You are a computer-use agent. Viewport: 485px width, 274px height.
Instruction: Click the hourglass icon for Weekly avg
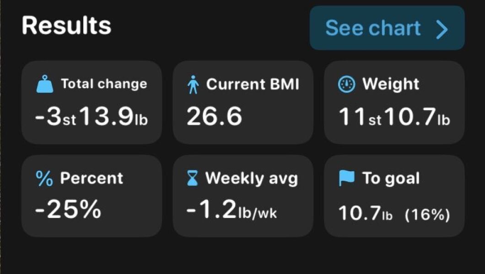(x=193, y=179)
